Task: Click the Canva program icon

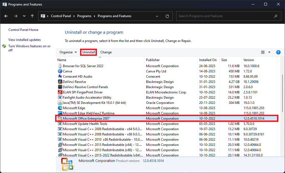Action: coord(60,71)
